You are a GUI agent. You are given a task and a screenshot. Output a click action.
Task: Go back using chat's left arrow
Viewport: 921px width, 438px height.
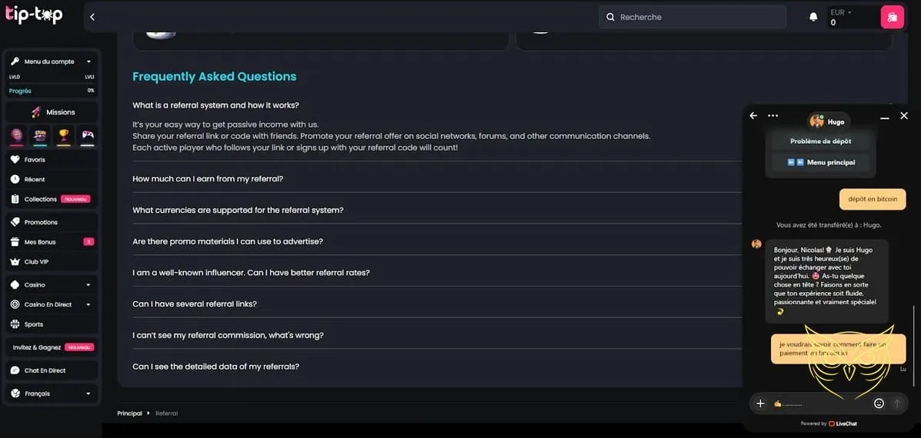[x=753, y=116]
